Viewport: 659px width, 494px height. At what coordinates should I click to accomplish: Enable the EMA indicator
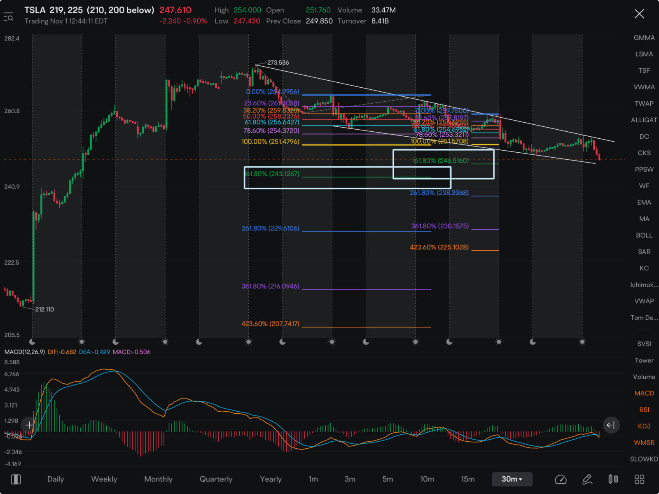tap(644, 203)
